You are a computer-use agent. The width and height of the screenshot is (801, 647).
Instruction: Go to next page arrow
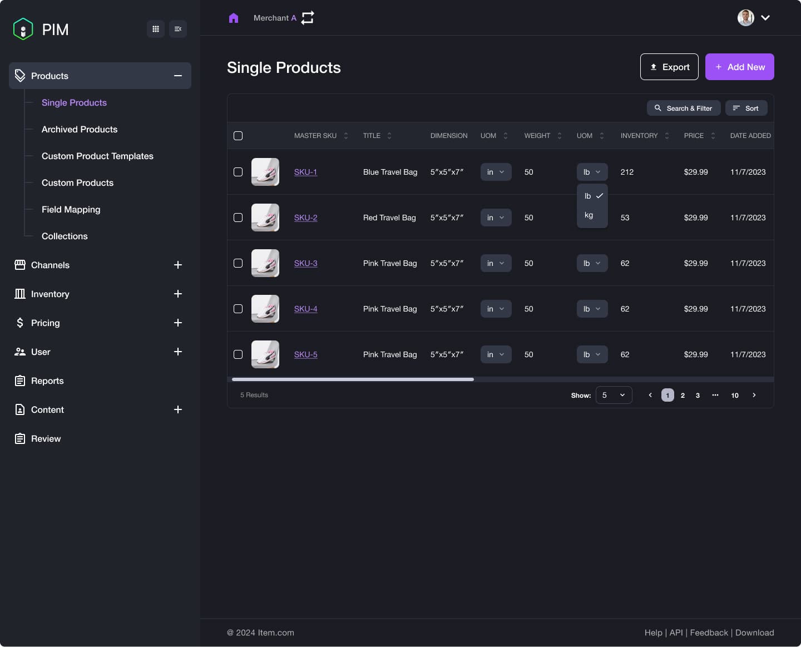click(754, 395)
